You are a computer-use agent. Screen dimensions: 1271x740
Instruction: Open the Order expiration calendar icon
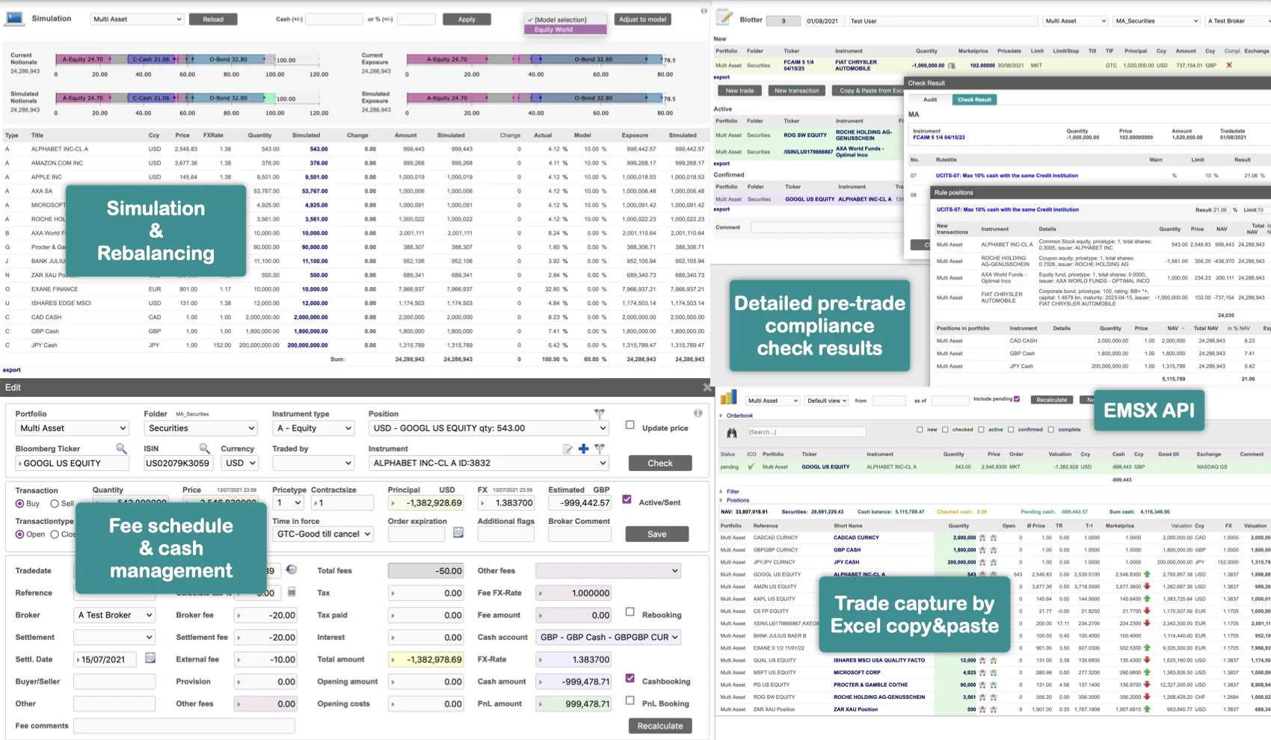coord(458,533)
